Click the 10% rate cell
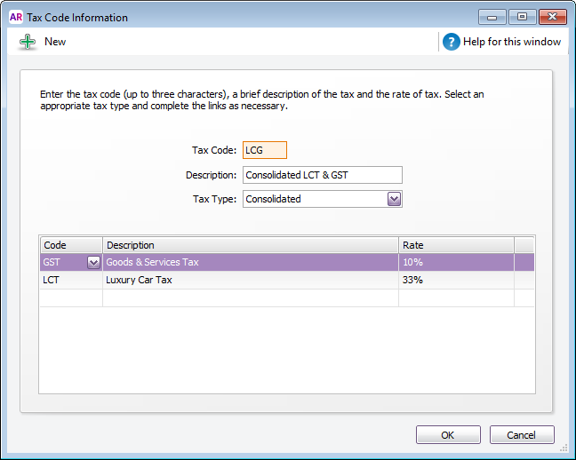The height and width of the screenshot is (460, 576). 455,262
